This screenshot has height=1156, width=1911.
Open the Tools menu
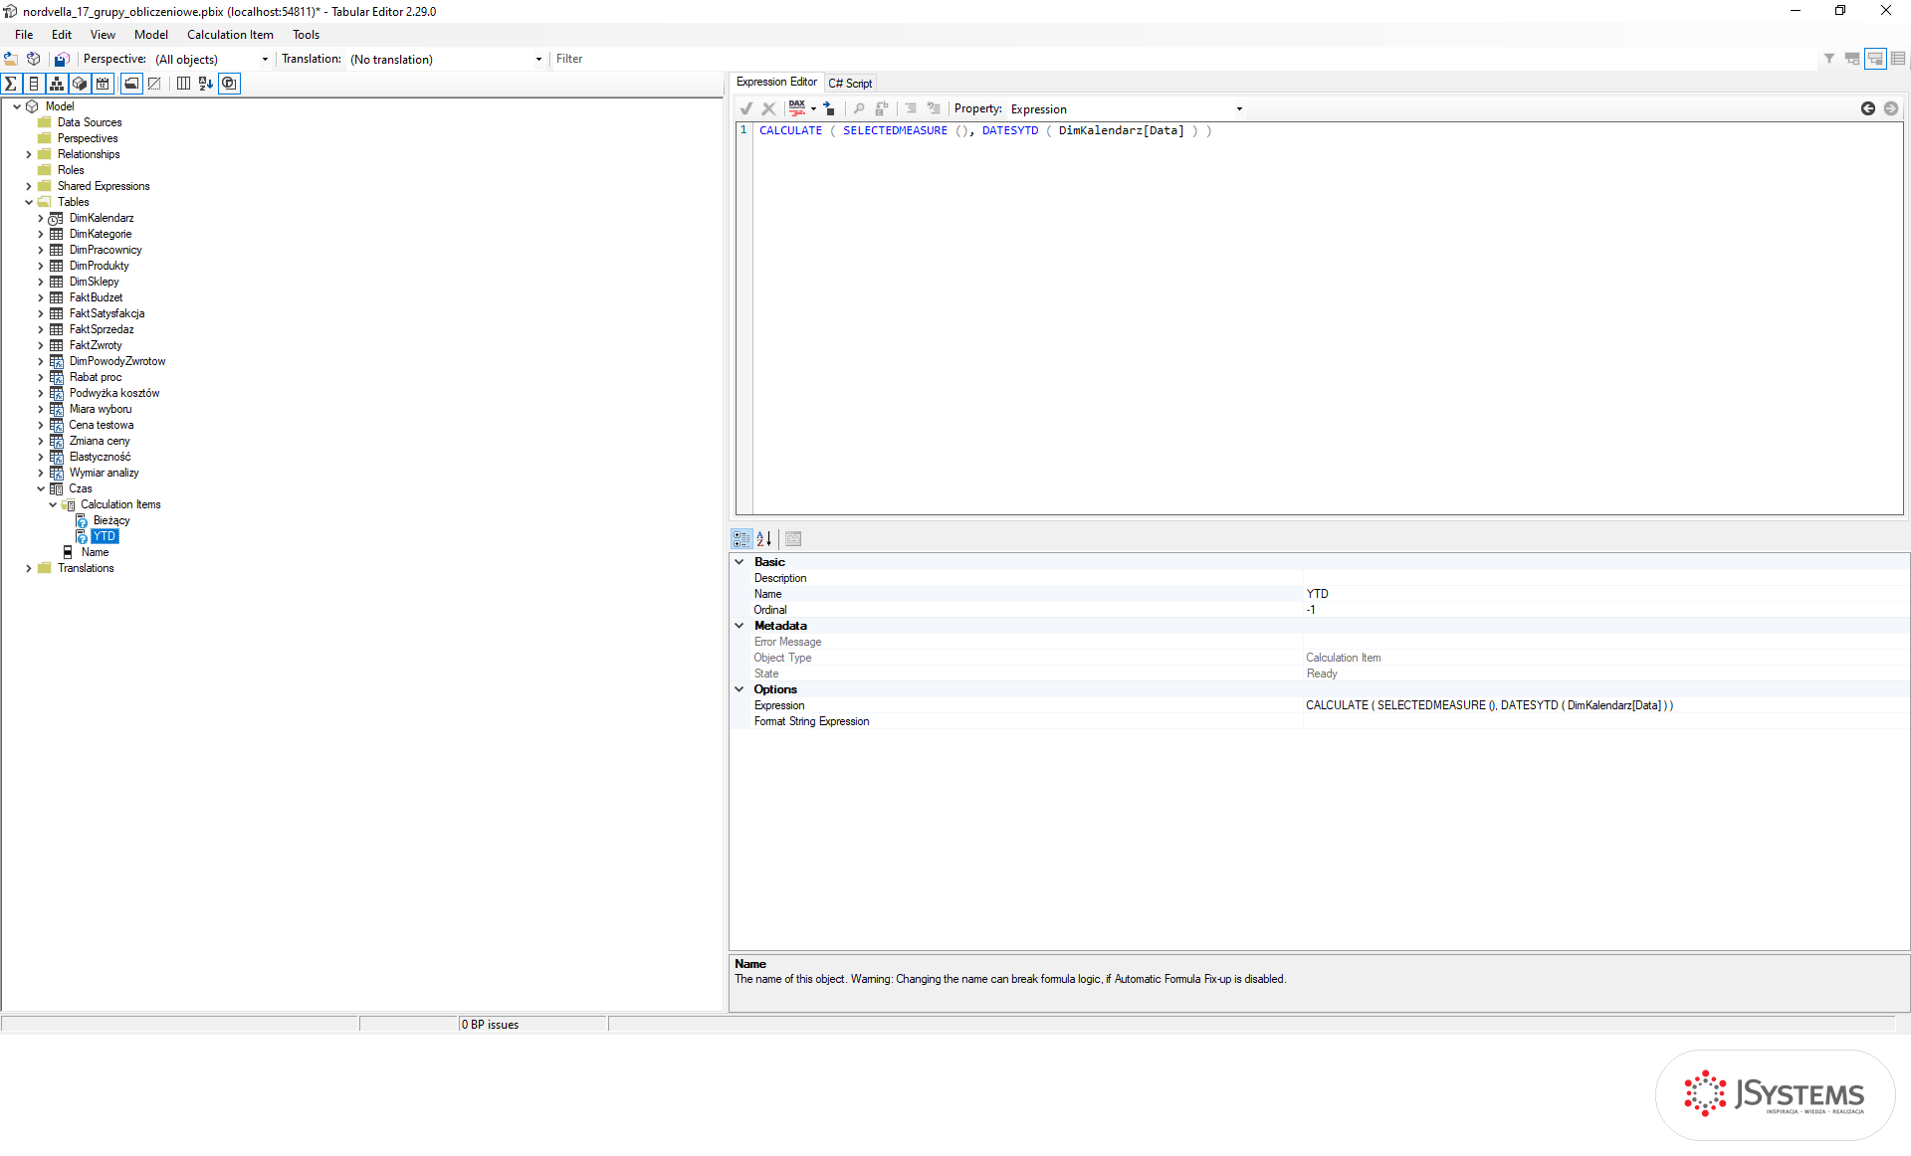(306, 35)
